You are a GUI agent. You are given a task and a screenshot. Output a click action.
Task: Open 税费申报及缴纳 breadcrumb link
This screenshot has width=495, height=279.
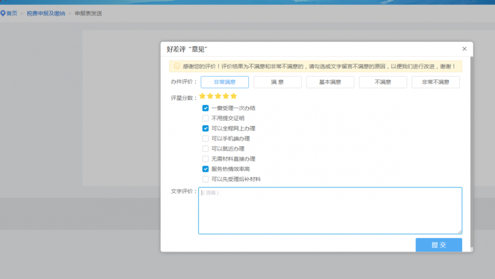(46, 13)
